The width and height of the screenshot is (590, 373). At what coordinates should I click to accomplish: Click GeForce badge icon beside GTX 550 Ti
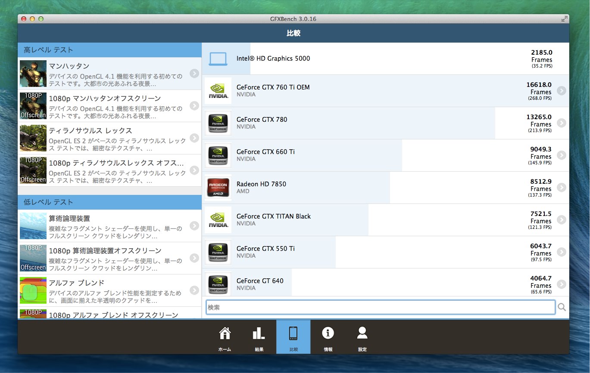point(218,252)
